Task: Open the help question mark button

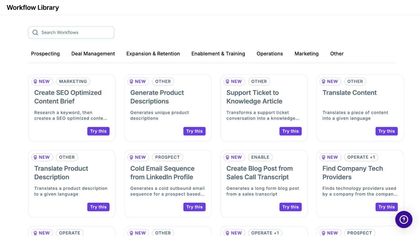Action: coord(404,220)
